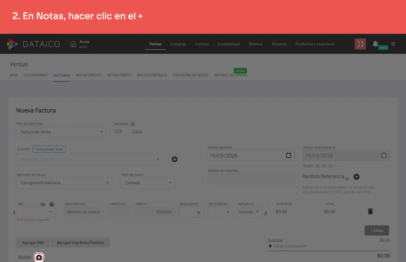The image size is (406, 262).
Task: Open the Fecha Emisión calendar icon
Action: 288,155
